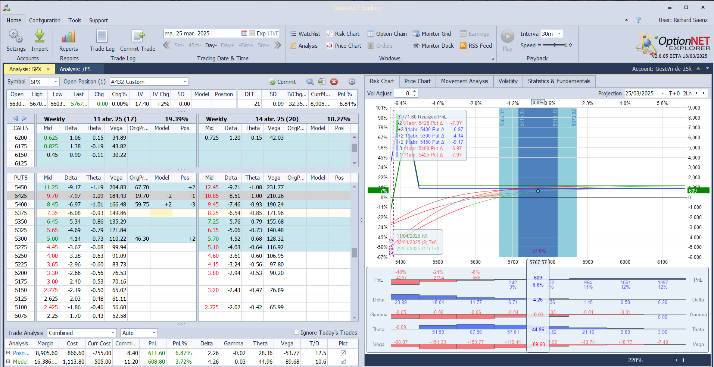The image size is (714, 367).
Task: Toggle the Plot checkbox for Model row
Action: (x=343, y=361)
